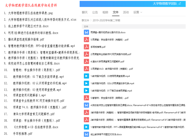186x139 pixels.
Task: Click PDF icon of 2.雨课堂专业版教师PC网页端操作说明
Action: [x=86, y=54]
